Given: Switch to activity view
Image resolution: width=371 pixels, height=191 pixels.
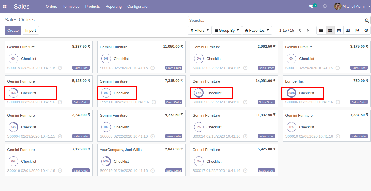Looking at the screenshot, I should (x=366, y=30).
